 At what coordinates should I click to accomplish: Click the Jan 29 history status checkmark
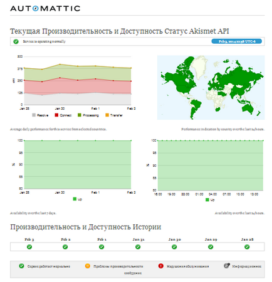211,247
